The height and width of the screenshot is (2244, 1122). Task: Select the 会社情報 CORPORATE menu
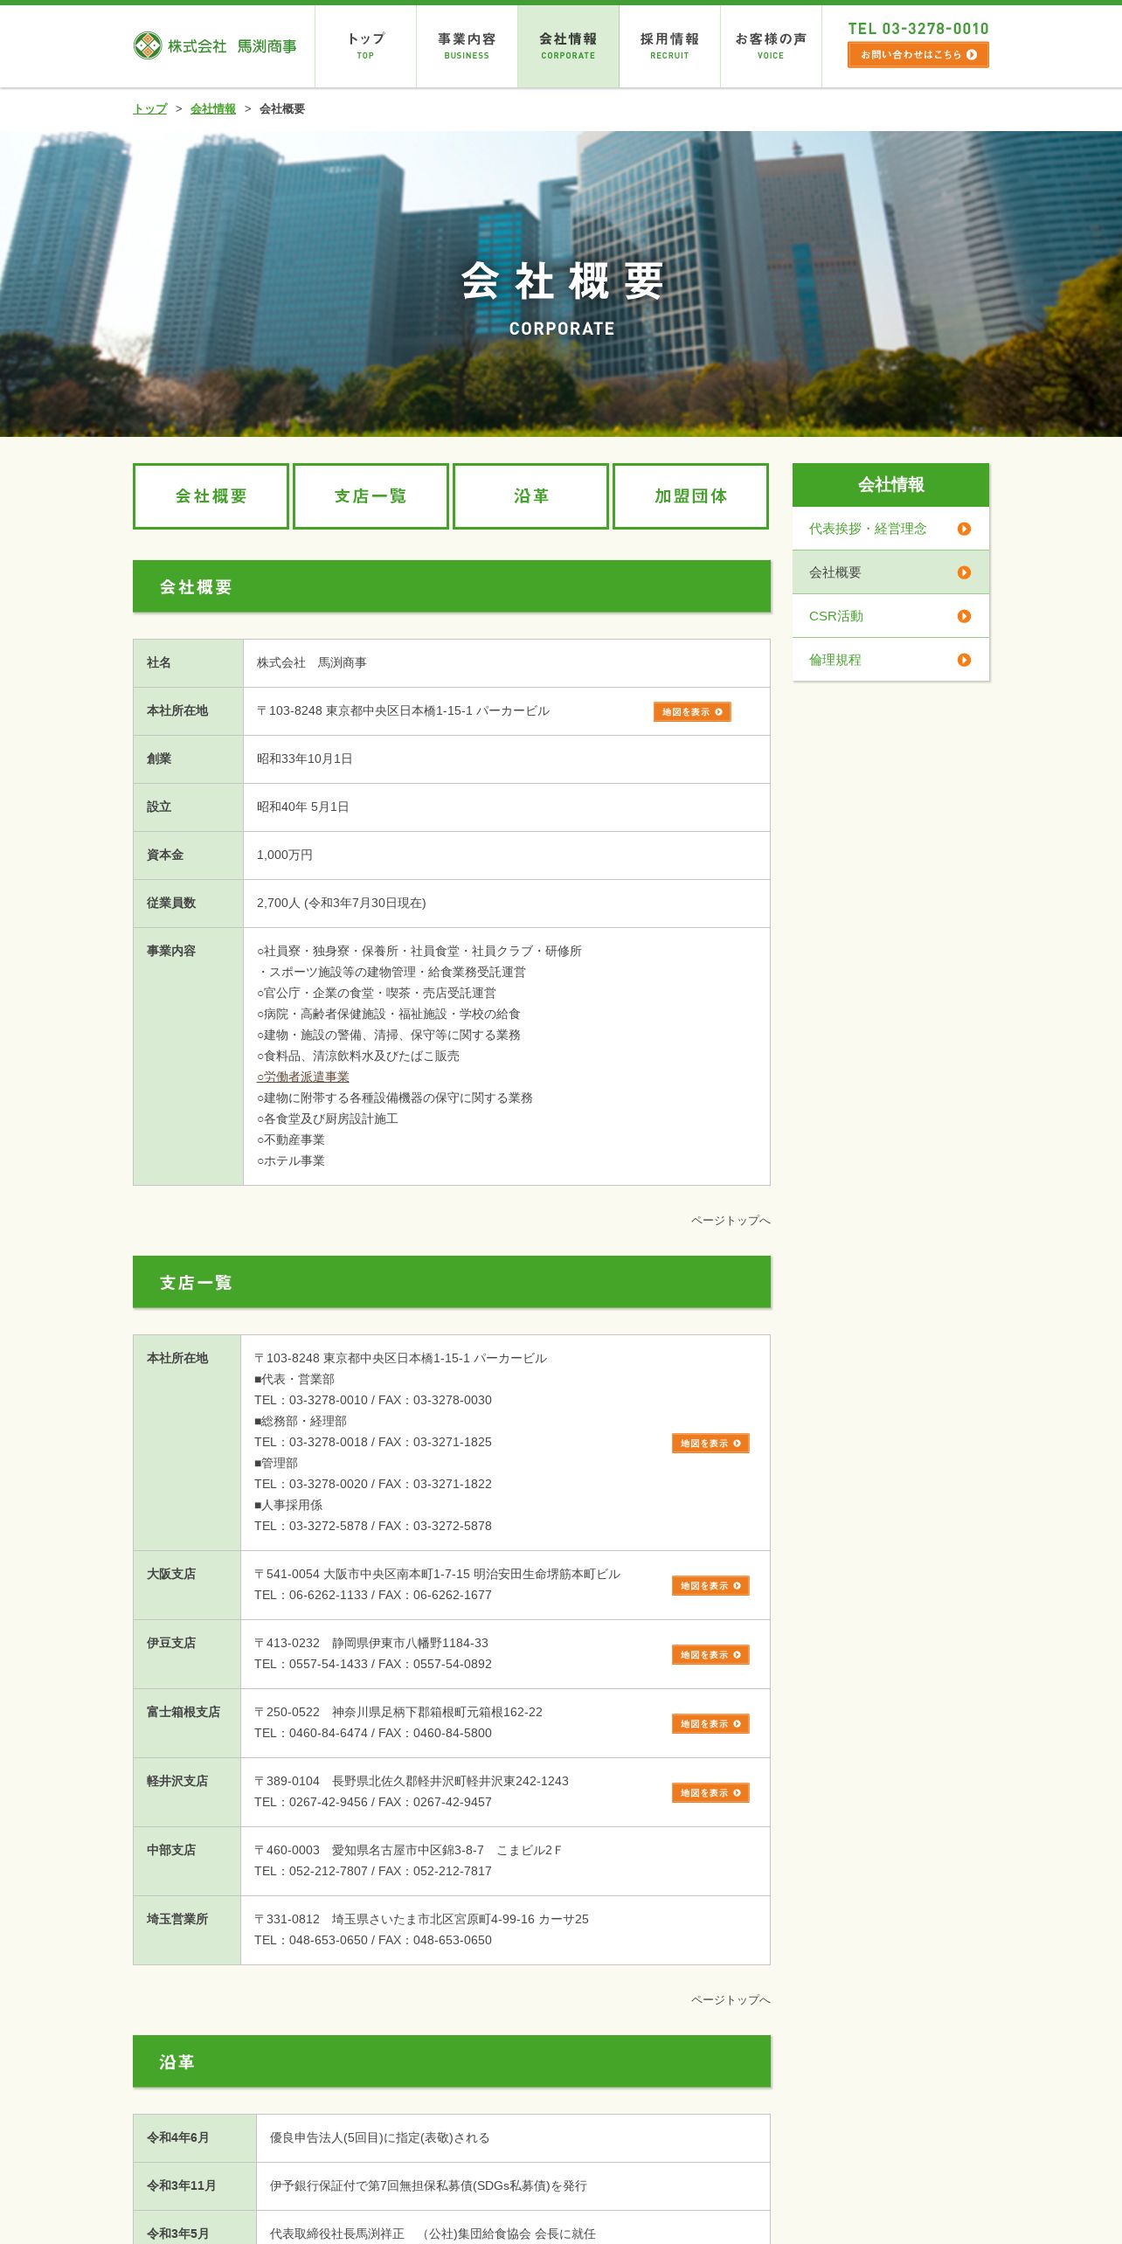point(568,46)
